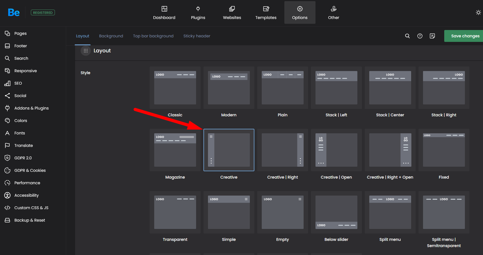
Task: Click the REGISTERED badge
Action: (x=43, y=13)
